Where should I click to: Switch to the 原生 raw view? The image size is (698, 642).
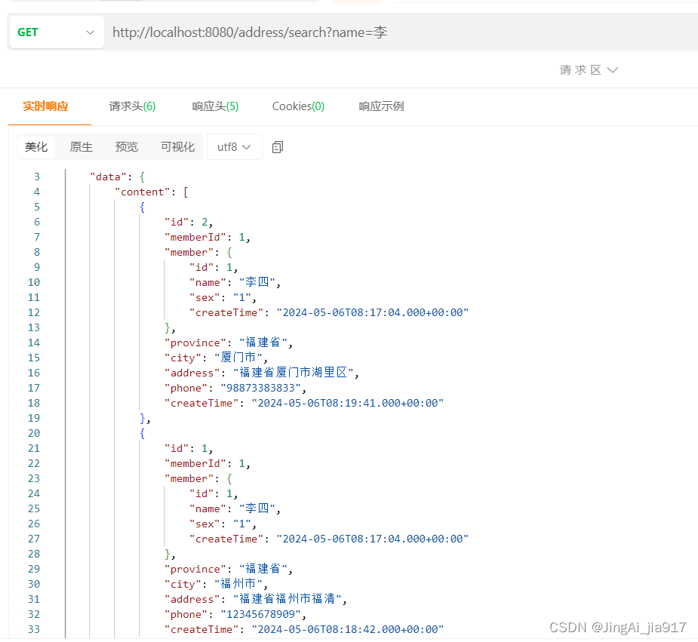(81, 146)
